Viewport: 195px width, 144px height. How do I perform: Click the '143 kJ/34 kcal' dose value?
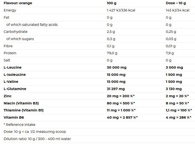click(178, 10)
